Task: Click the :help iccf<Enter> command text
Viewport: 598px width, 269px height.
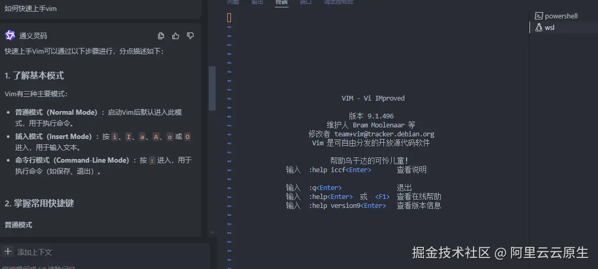Action: coord(340,170)
